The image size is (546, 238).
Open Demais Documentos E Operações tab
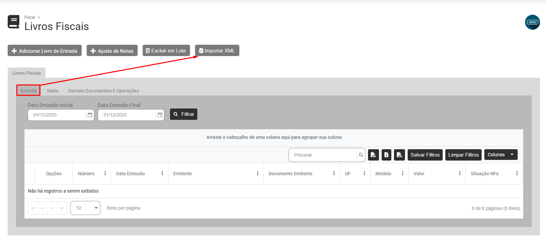(104, 91)
